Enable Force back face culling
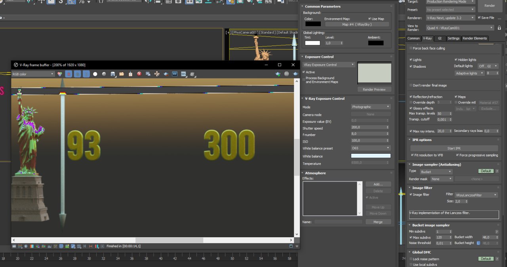507x267 pixels. tap(411, 48)
